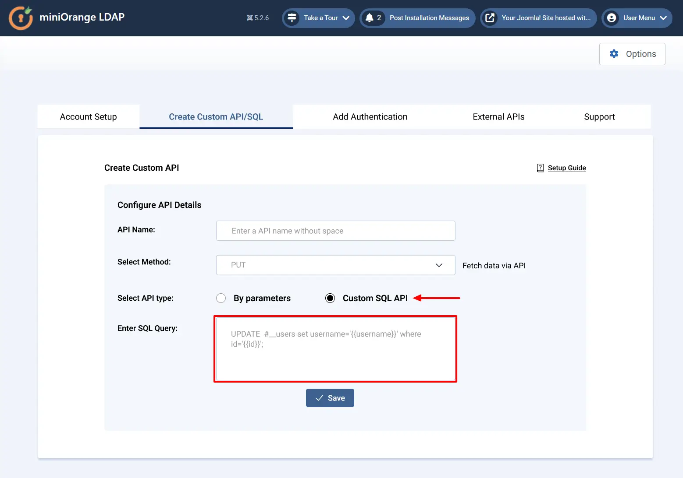This screenshot has width=683, height=478.
Task: Open the Select Method PUT dropdown
Action: 335,265
